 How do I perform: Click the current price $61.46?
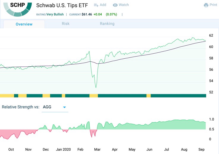(x=86, y=14)
